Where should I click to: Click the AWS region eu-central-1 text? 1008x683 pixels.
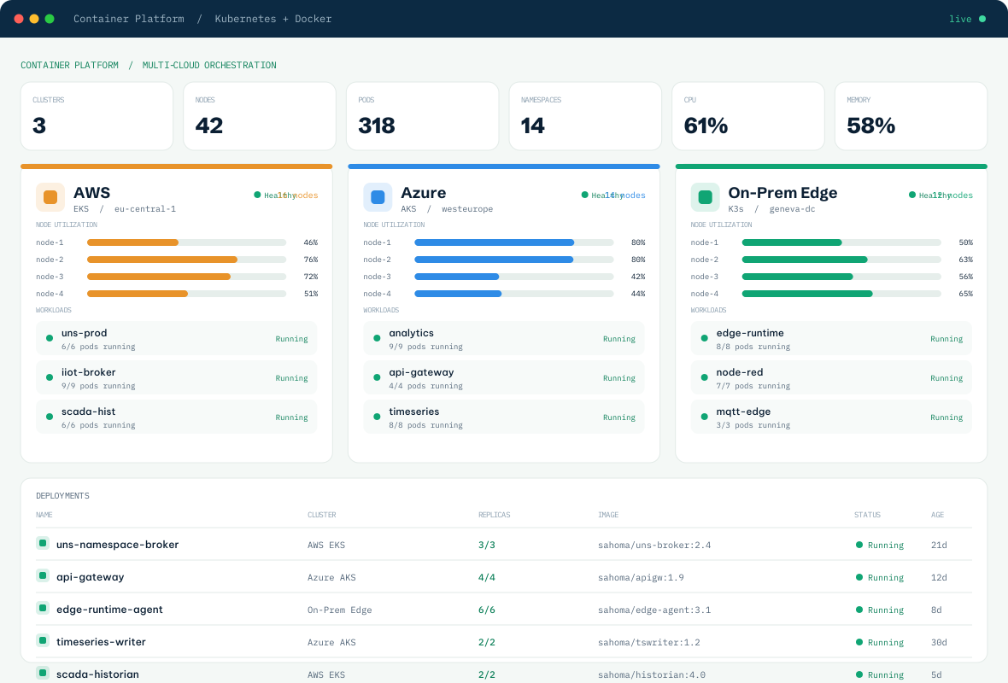point(144,209)
